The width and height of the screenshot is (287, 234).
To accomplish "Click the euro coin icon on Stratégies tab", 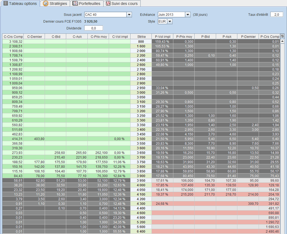I will click(45, 4).
